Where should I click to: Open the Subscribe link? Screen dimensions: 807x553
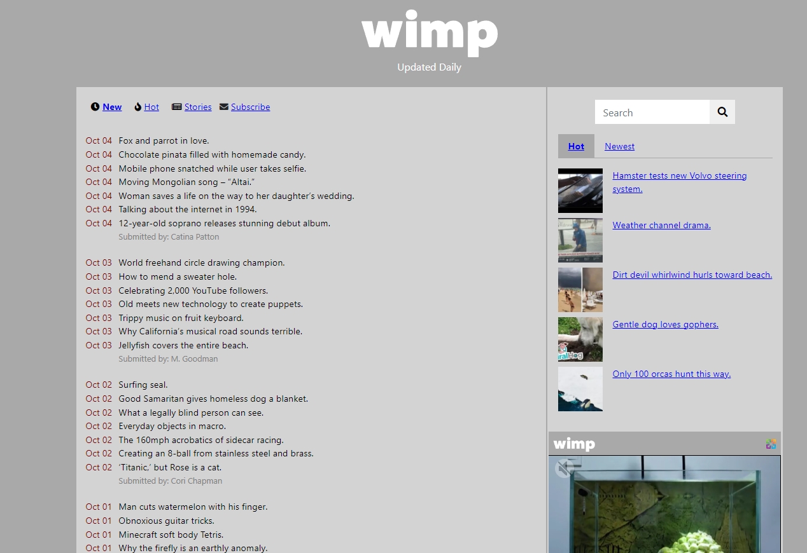tap(250, 107)
